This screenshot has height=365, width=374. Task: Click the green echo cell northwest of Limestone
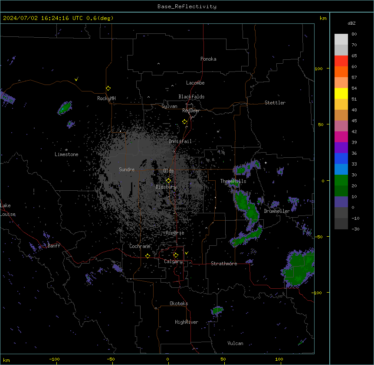pos(65,108)
